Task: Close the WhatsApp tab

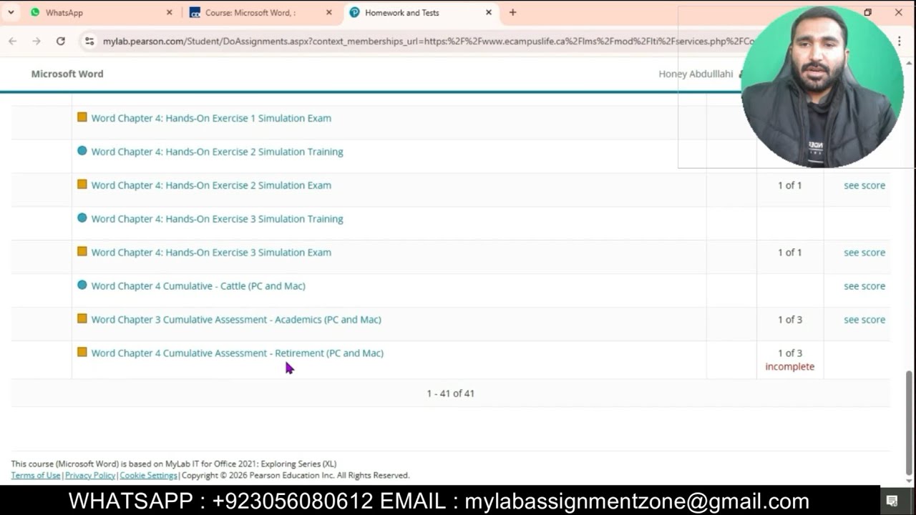Action: click(x=170, y=12)
